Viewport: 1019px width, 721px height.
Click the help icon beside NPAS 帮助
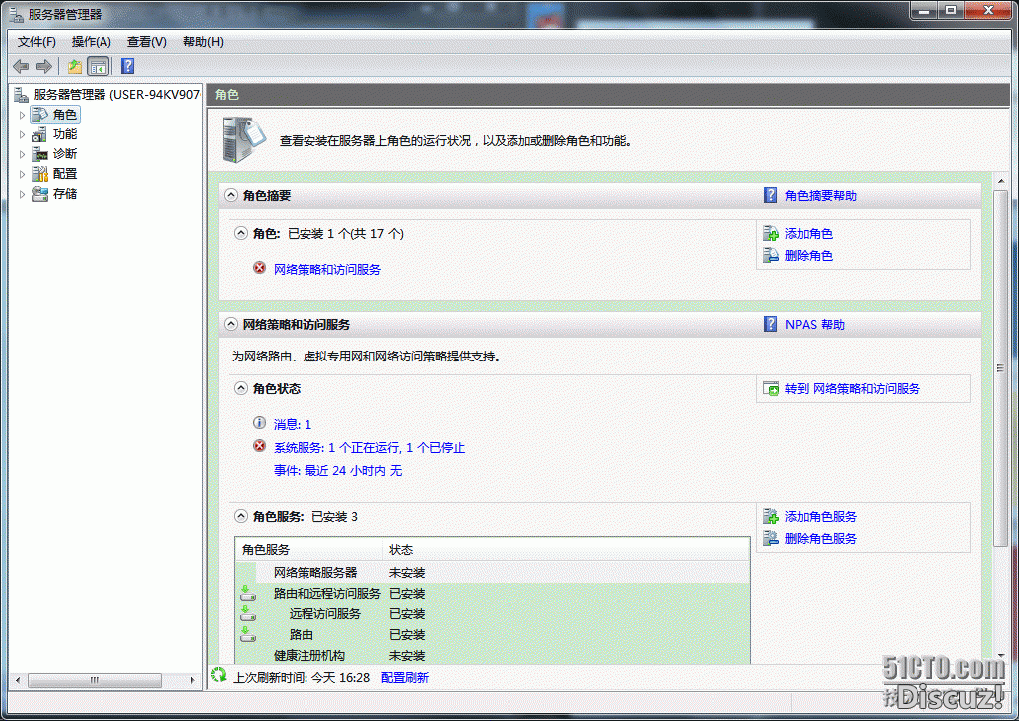tap(771, 324)
